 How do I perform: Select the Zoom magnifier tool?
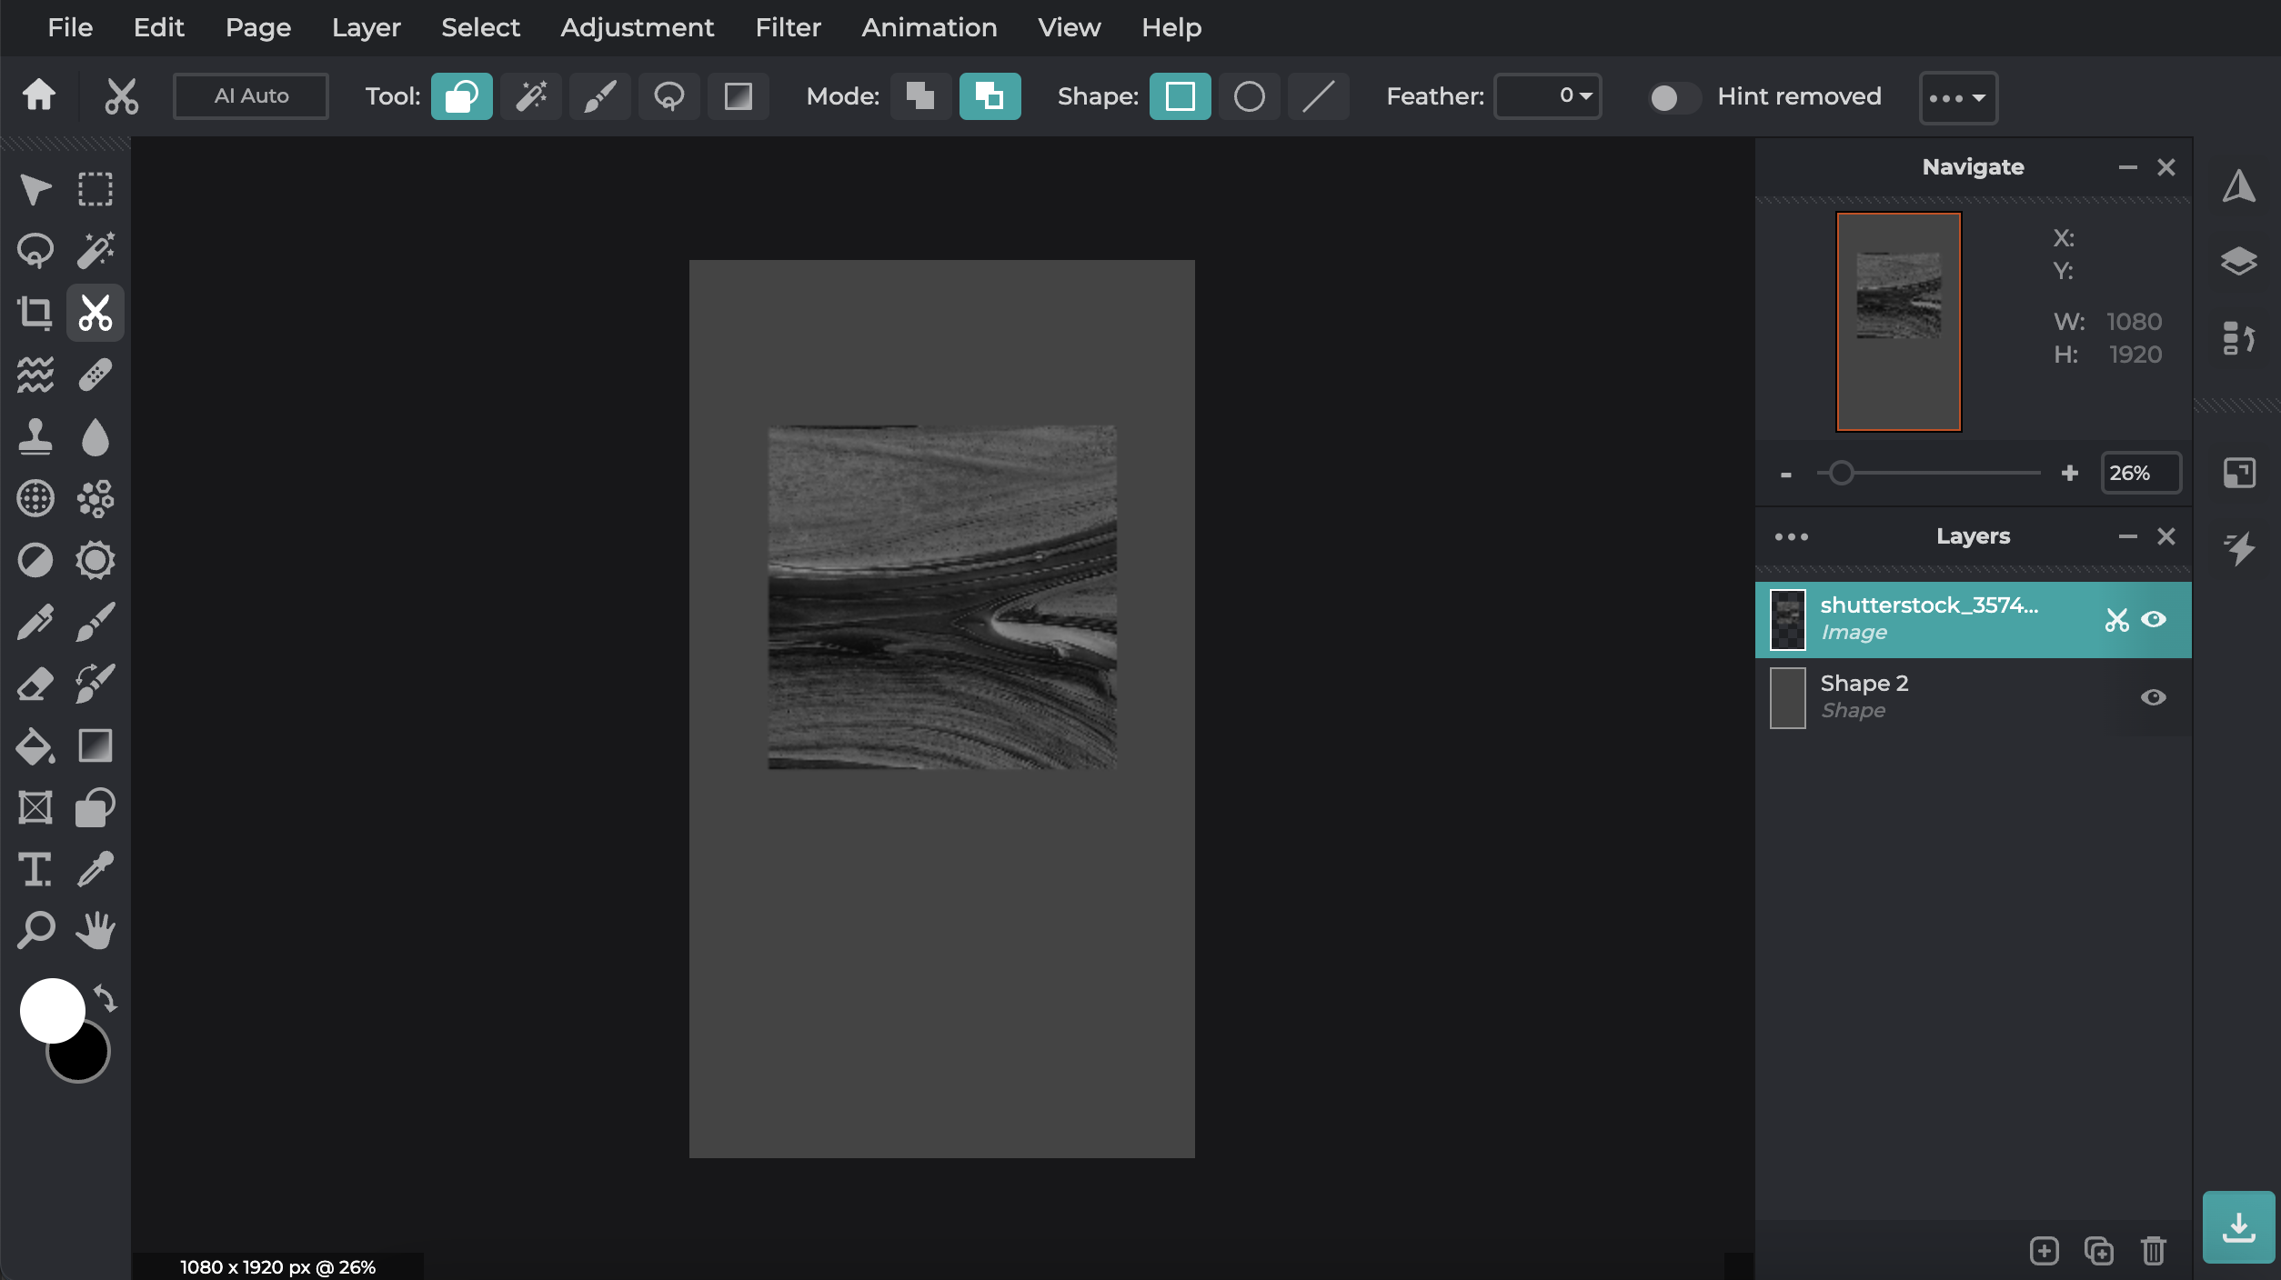pos(35,931)
